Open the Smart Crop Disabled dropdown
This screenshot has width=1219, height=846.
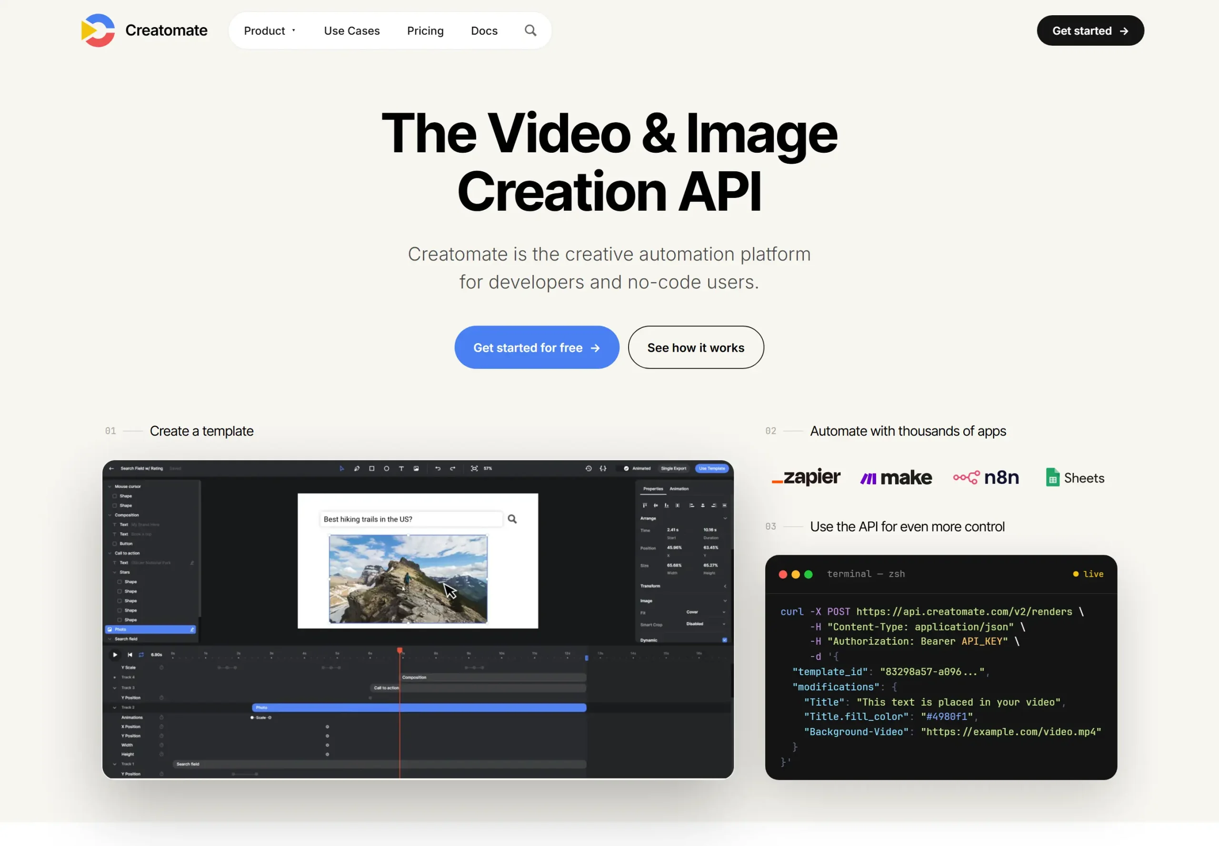(706, 624)
